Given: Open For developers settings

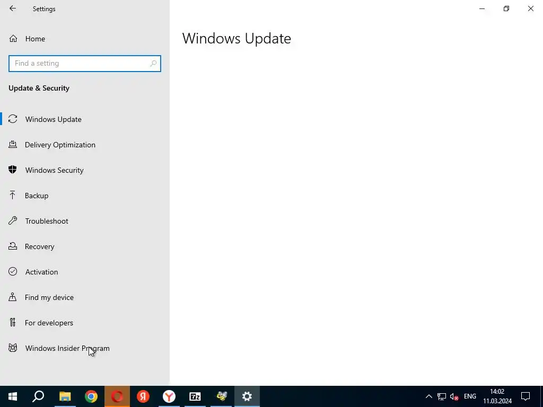Looking at the screenshot, I should point(85,323).
